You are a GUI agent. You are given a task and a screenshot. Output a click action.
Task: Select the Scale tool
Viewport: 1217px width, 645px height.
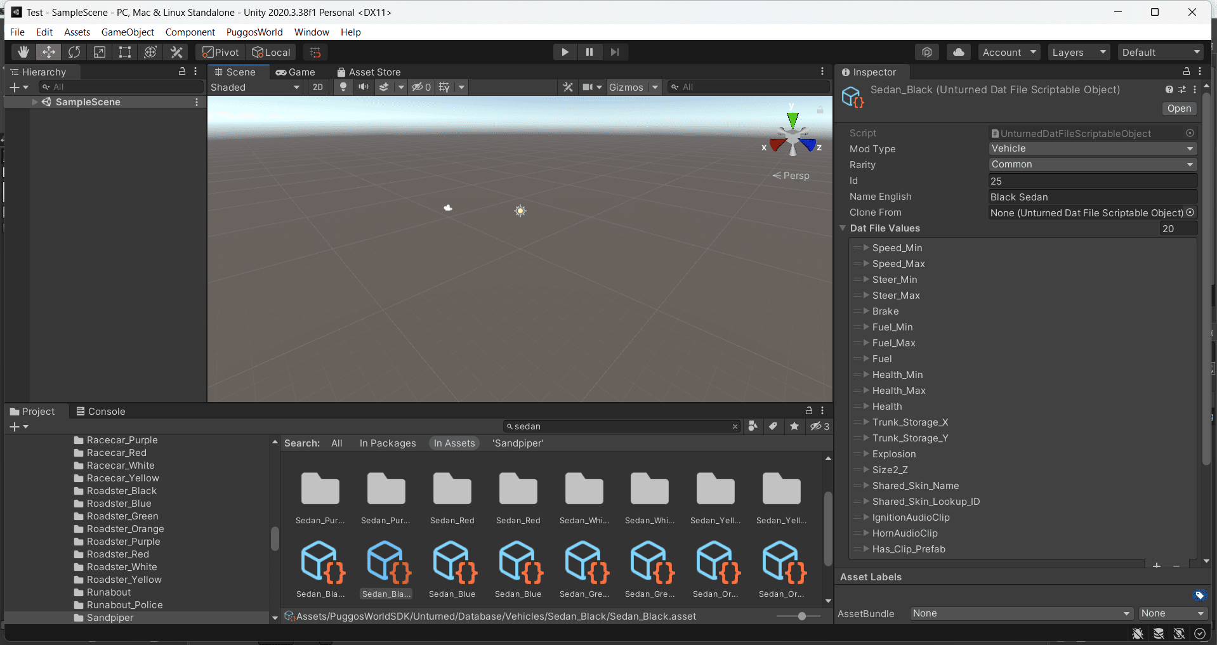click(100, 52)
